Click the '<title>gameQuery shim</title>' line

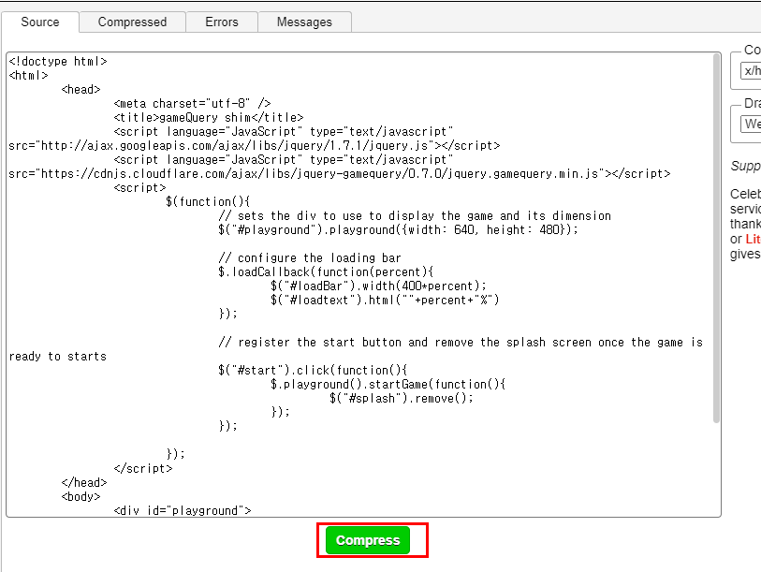[209, 118]
